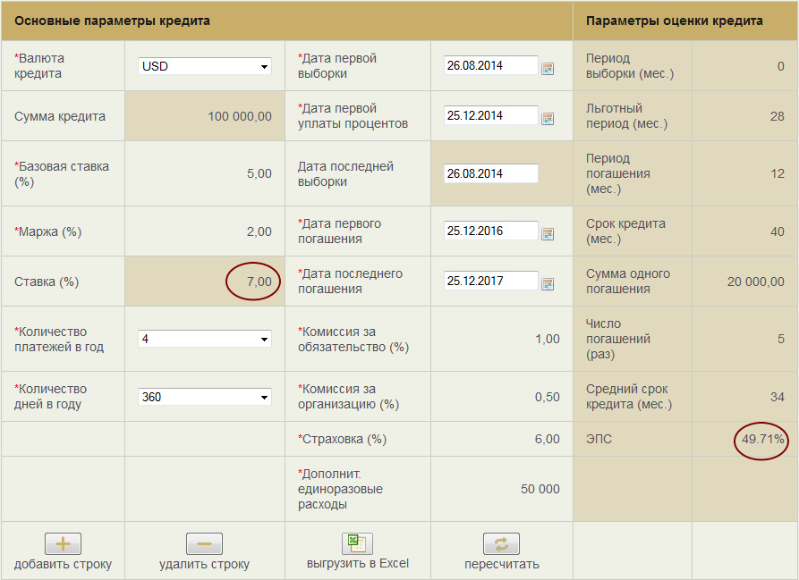Click the 25.12.2016 date input
The image size is (799, 580).
490,231
